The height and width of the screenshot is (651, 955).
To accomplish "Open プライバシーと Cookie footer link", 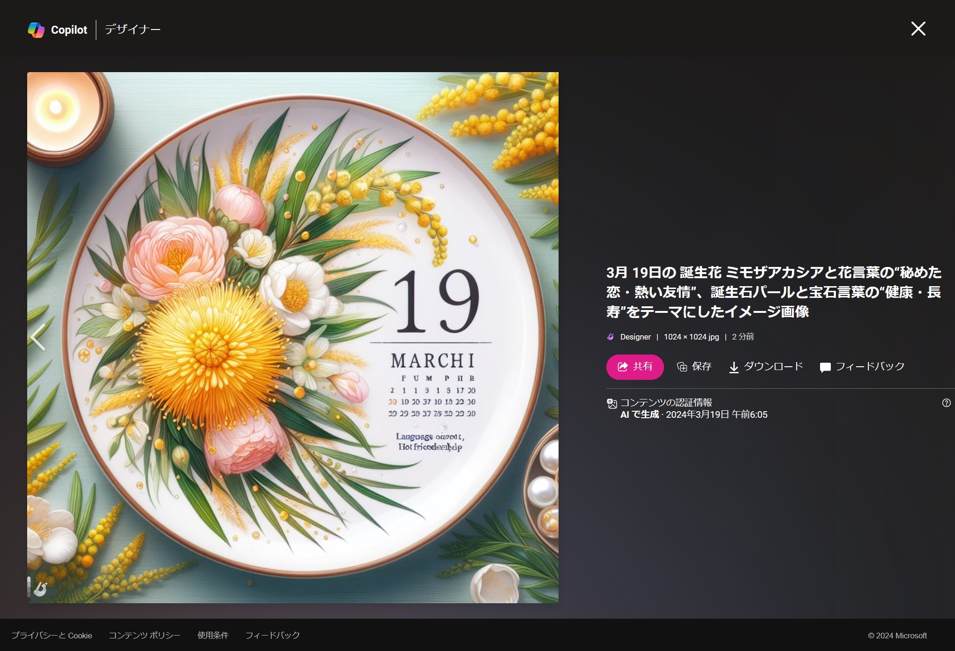I will click(52, 636).
